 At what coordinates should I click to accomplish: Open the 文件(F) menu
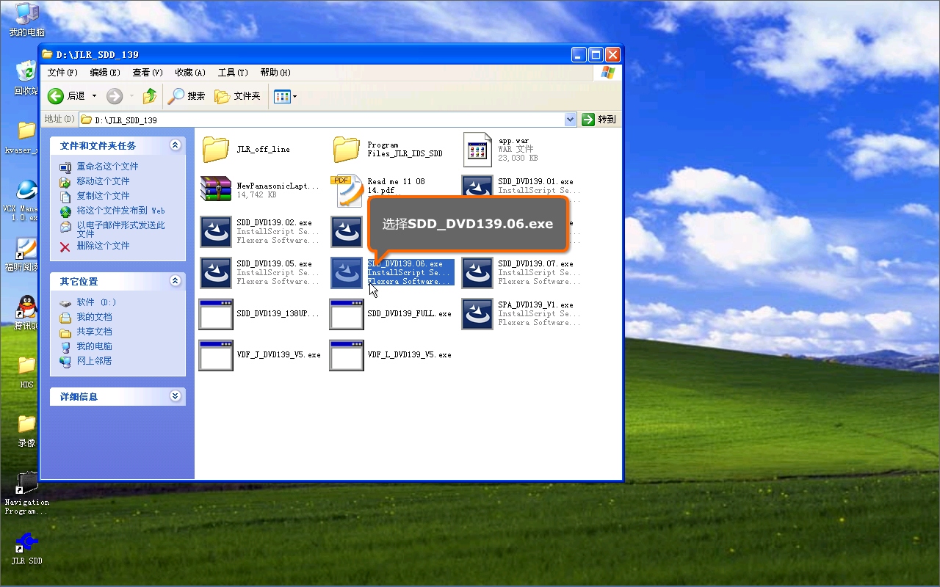tap(62, 73)
